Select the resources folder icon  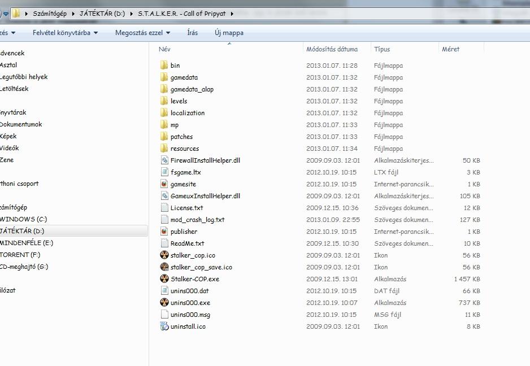click(164, 148)
